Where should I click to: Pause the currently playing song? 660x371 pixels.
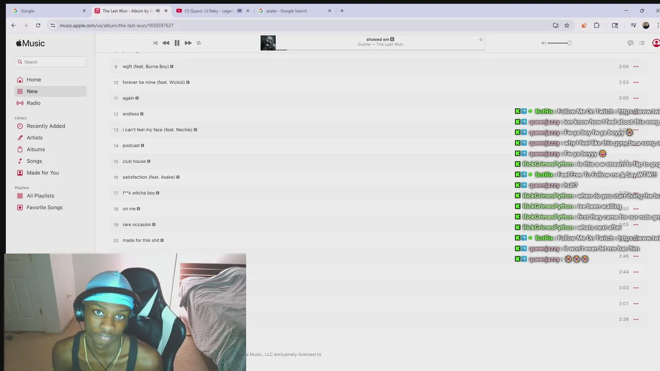177,43
